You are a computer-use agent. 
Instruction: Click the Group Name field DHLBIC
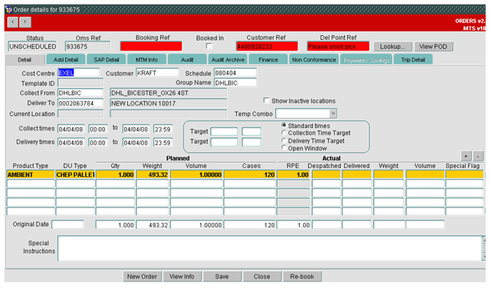(x=235, y=83)
